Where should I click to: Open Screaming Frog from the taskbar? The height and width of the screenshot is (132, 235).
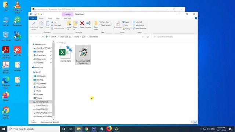pyautogui.click(x=117, y=129)
